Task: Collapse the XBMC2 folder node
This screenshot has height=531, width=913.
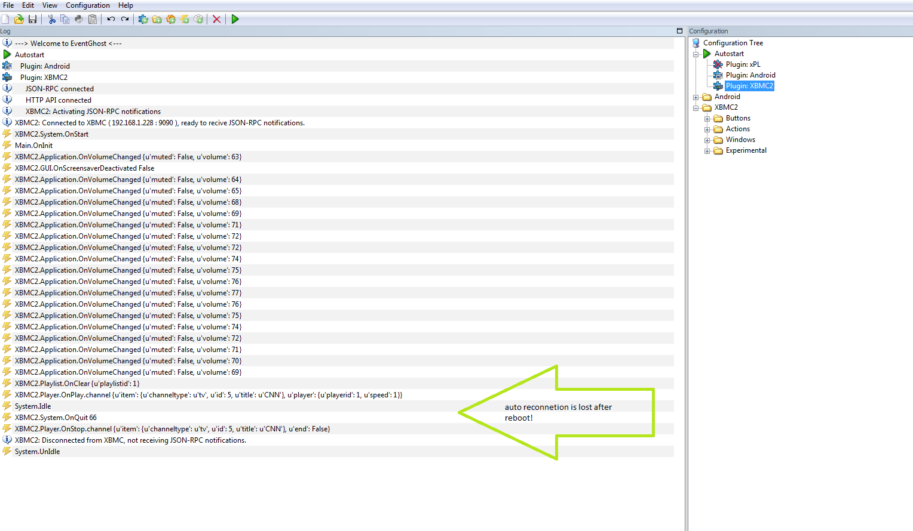Action: pos(696,108)
